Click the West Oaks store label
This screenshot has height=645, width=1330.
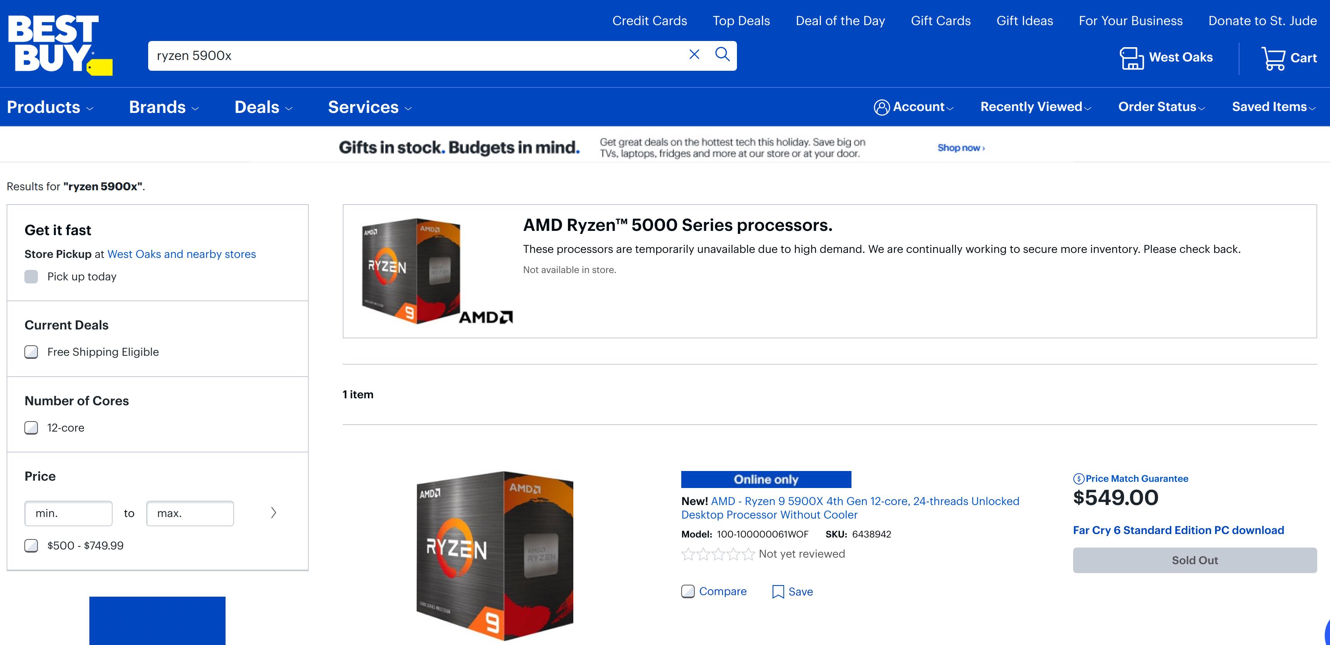point(1180,57)
